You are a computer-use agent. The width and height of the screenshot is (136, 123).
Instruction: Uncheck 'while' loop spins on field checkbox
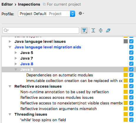[x=131, y=120]
